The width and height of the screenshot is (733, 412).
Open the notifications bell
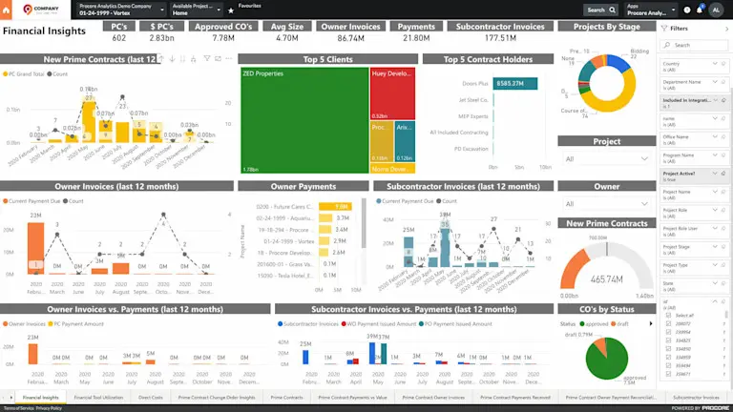point(700,10)
